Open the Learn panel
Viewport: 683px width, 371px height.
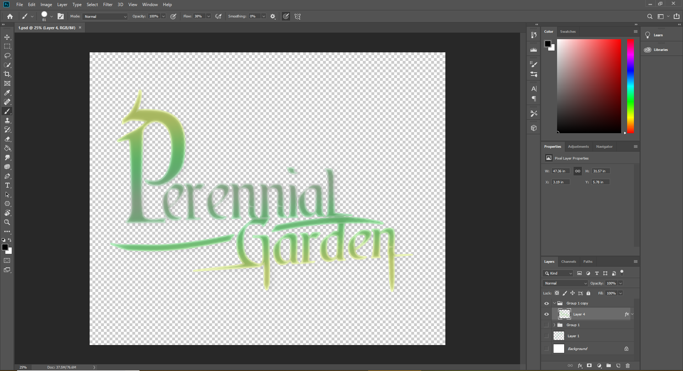(658, 35)
